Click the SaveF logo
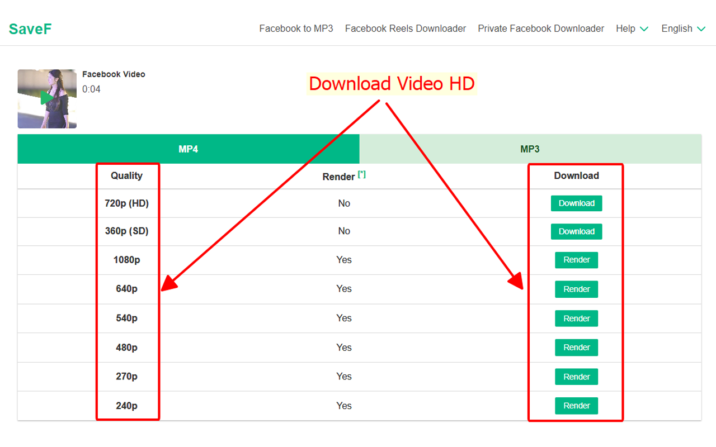 pyautogui.click(x=30, y=28)
